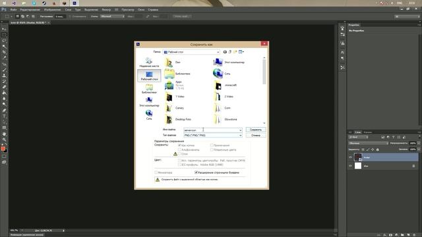Select the Eyedropper tool
The height and width of the screenshot is (237, 422).
(x=4, y=58)
